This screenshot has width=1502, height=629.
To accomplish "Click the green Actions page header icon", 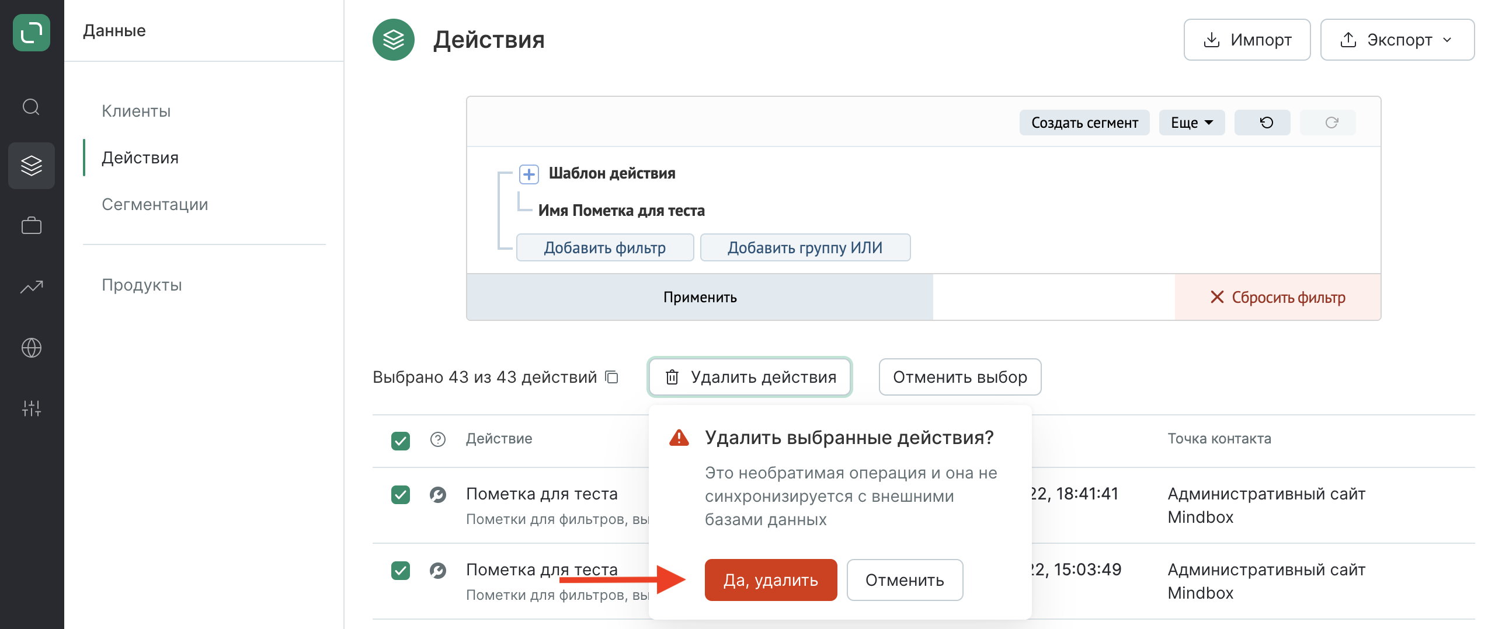I will (394, 40).
